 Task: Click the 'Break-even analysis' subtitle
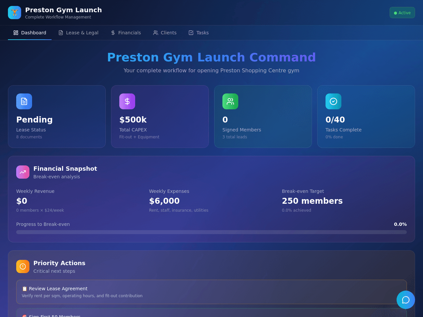click(x=57, y=177)
